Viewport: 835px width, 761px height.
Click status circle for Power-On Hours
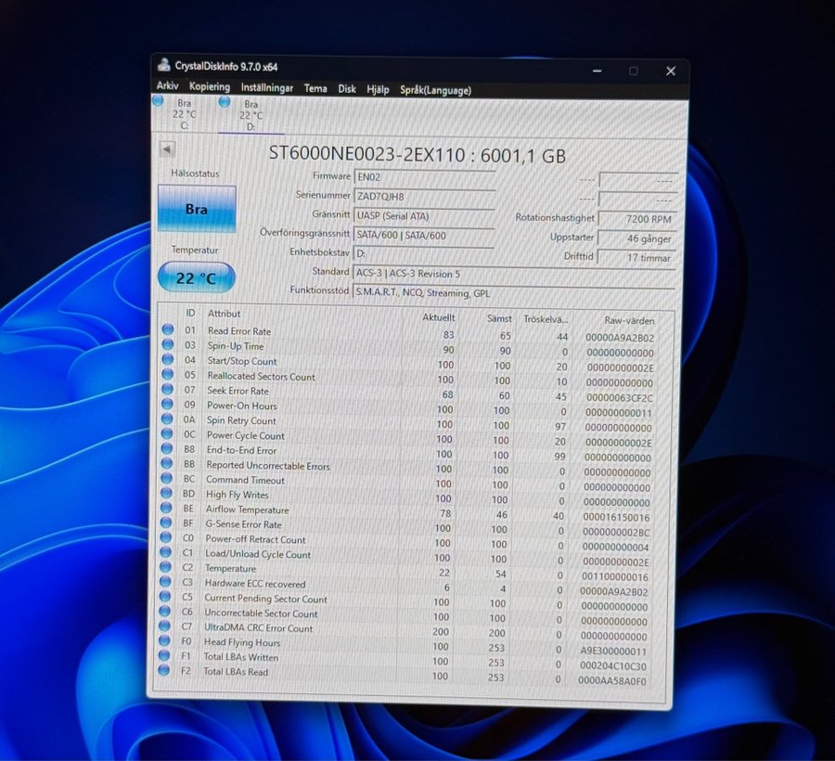(x=167, y=405)
